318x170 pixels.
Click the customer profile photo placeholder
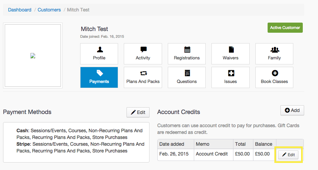point(33,56)
